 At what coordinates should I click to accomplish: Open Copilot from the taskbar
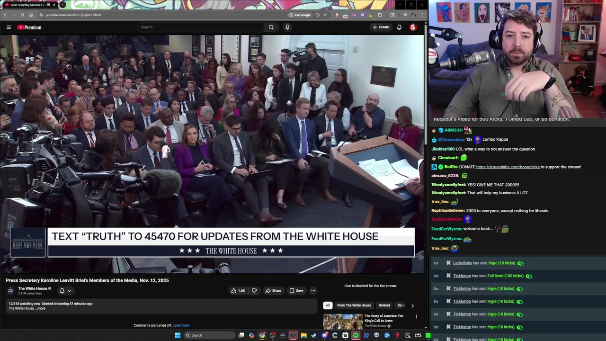coord(251,335)
